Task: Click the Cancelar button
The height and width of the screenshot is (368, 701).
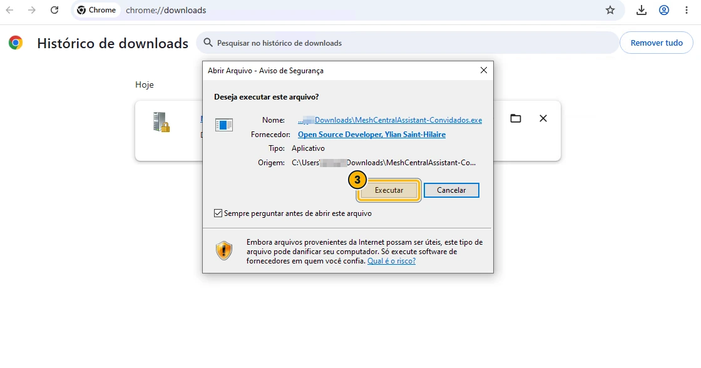Action: [451, 190]
